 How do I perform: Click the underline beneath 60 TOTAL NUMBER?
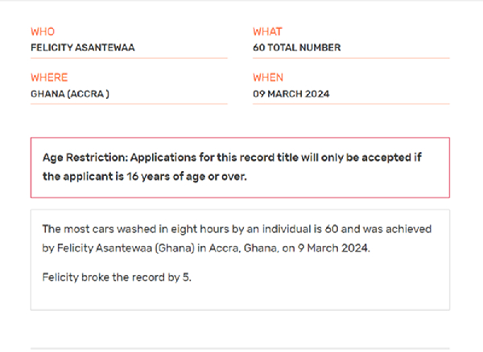(x=351, y=58)
